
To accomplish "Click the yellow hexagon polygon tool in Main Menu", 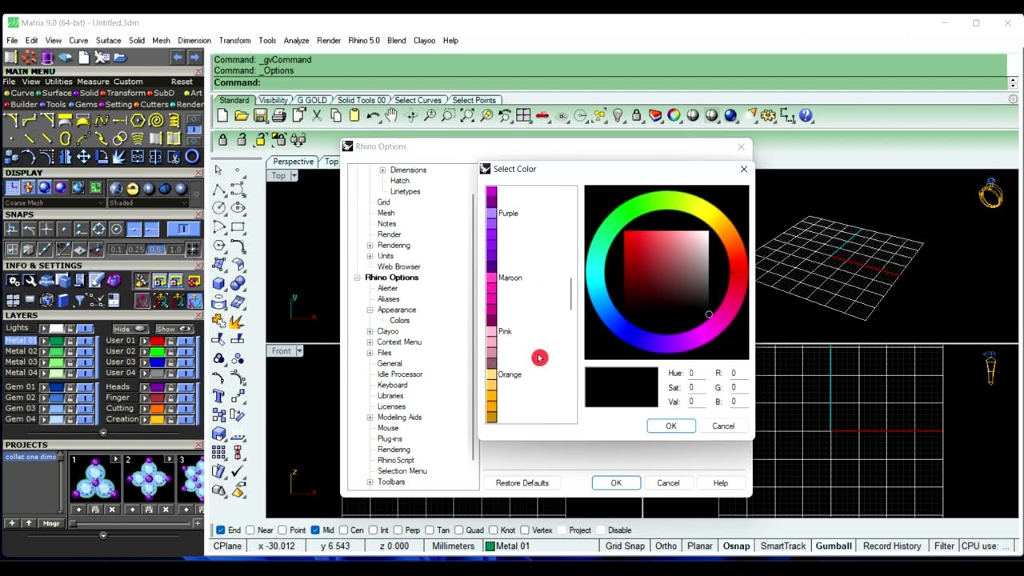I will pos(138,121).
